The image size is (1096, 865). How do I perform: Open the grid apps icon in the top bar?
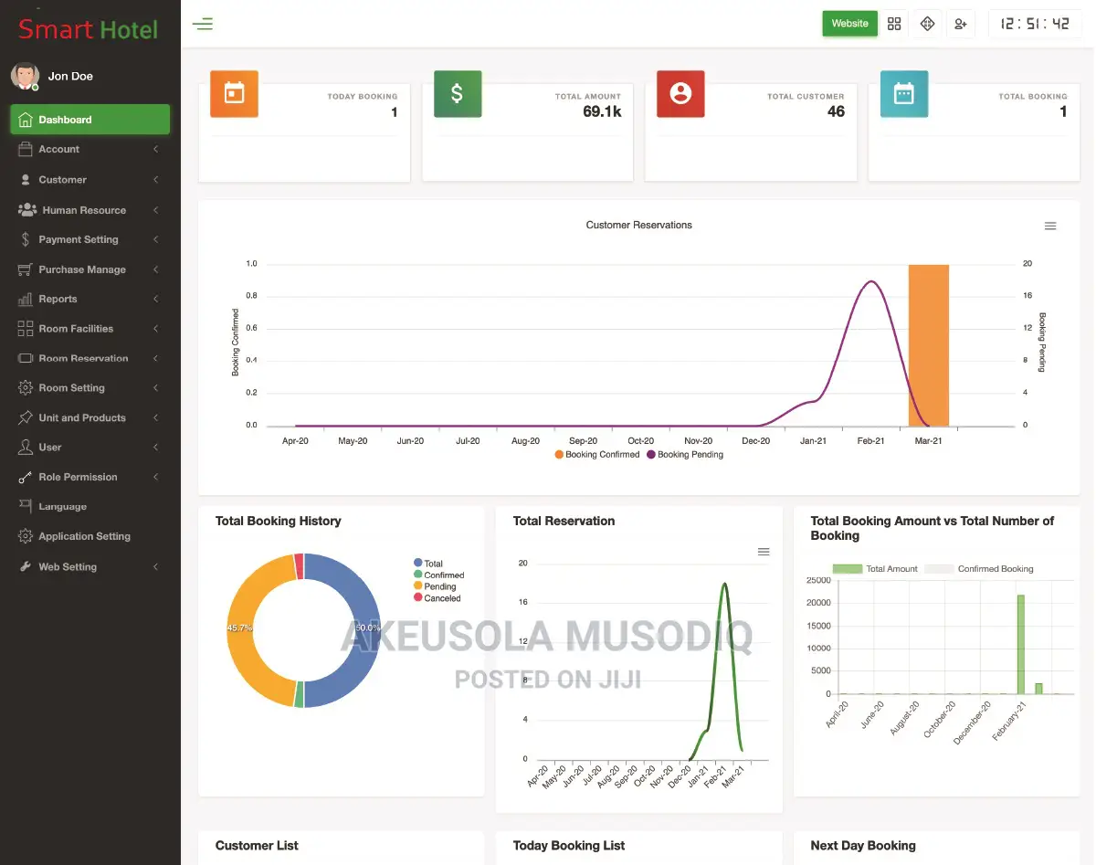[894, 24]
